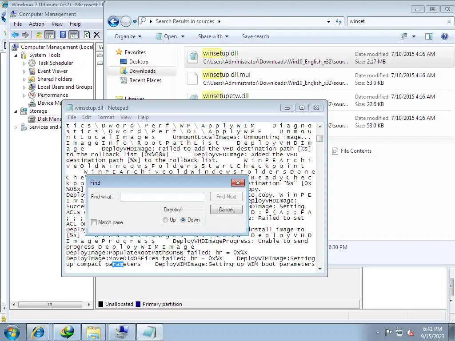Screen dimensions: 455x341
Task: Select the Down direction radio button
Action: point(183,220)
